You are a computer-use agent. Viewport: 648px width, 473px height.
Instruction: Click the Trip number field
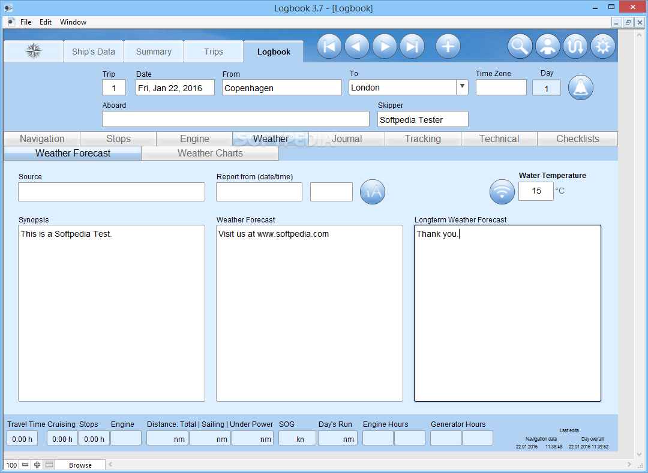tap(114, 88)
